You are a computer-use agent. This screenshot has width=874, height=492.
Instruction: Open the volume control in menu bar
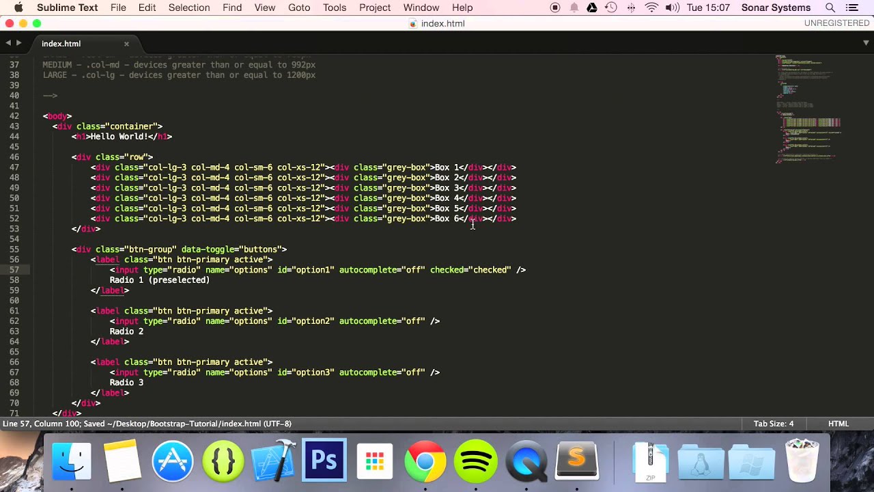[673, 8]
